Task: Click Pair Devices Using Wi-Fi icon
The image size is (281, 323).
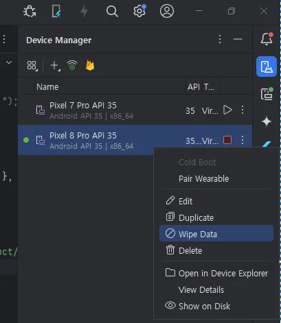Action: tap(72, 65)
